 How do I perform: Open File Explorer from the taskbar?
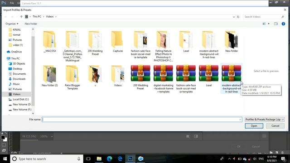pos(99,159)
